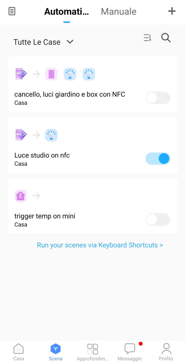This screenshot has height=364, width=185.
Task: Switch to the Manuale tab
Action: 119,11
